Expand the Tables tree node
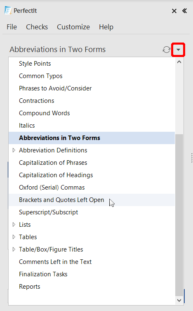Image resolution: width=193 pixels, height=311 pixels. pos(14,237)
